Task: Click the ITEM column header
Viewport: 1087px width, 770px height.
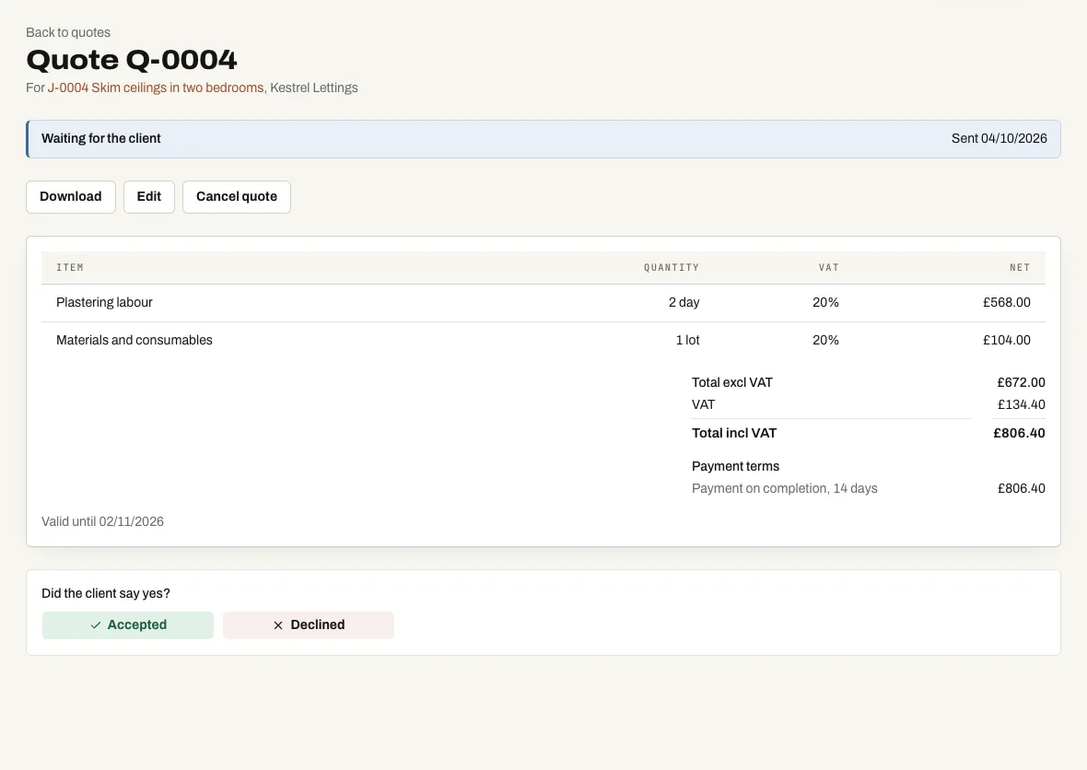Action: (70, 267)
